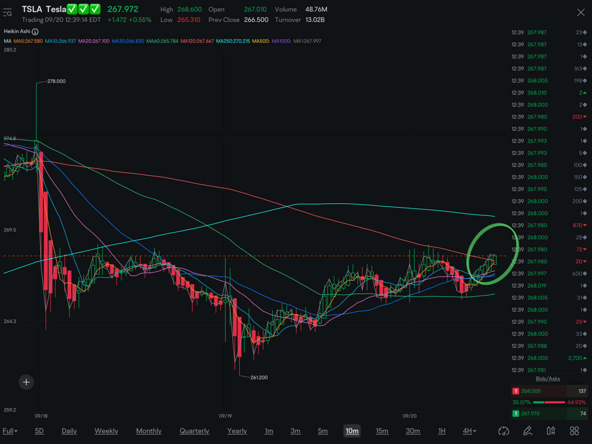
Task: Select the trade at 267.995 volume 125
Action: click(x=549, y=189)
